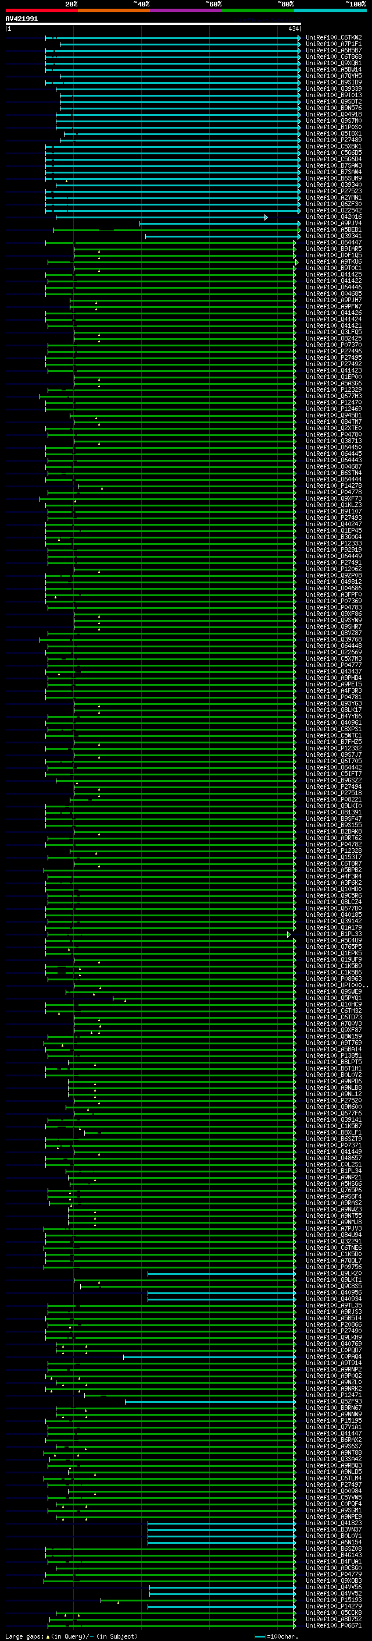Select the UniRef100_Q40185 label
372x1641 pixels.
[334, 915]
